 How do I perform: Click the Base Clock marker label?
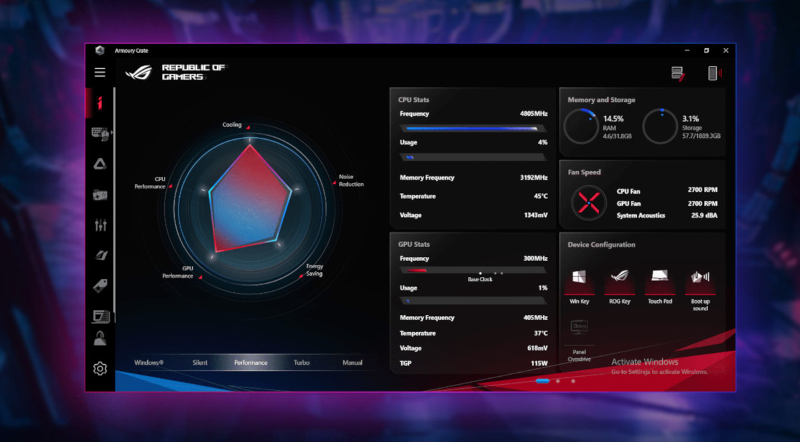pyautogui.click(x=480, y=280)
